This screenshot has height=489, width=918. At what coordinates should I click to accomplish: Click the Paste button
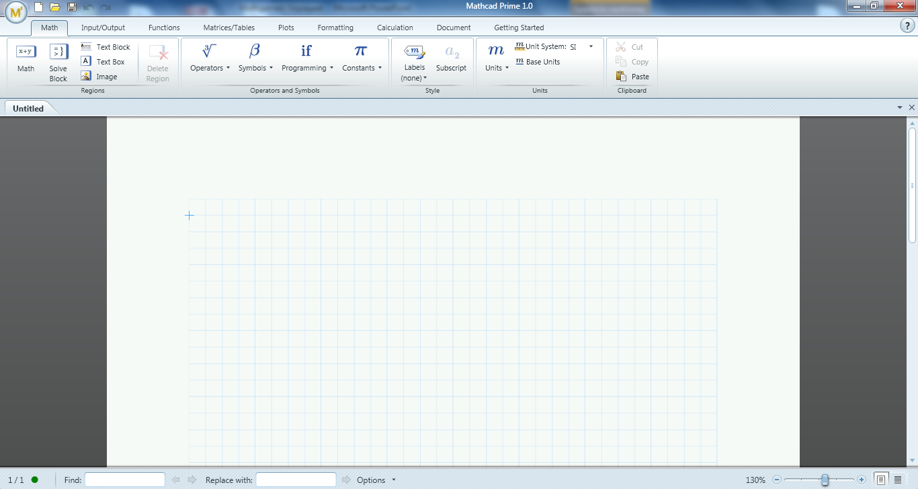[632, 77]
